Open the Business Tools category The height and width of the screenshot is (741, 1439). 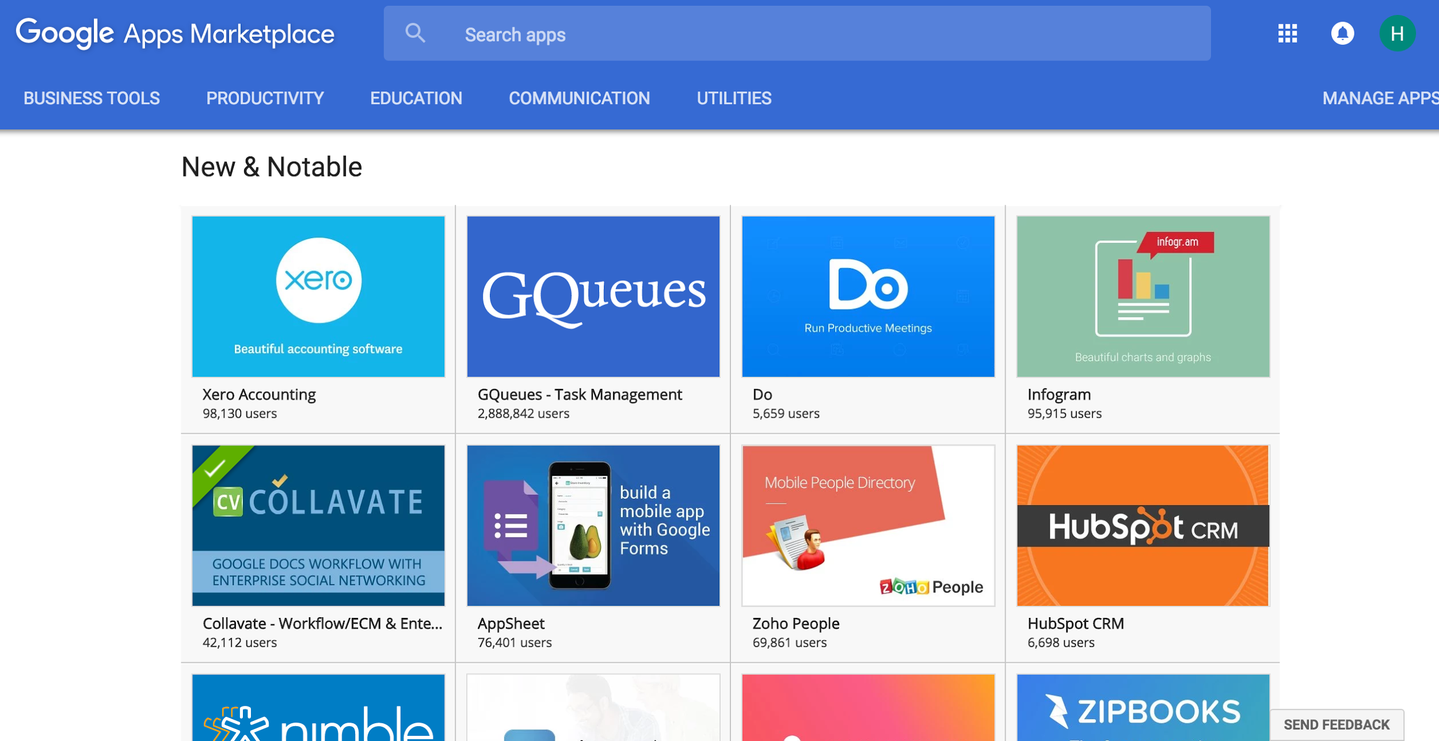click(x=92, y=98)
